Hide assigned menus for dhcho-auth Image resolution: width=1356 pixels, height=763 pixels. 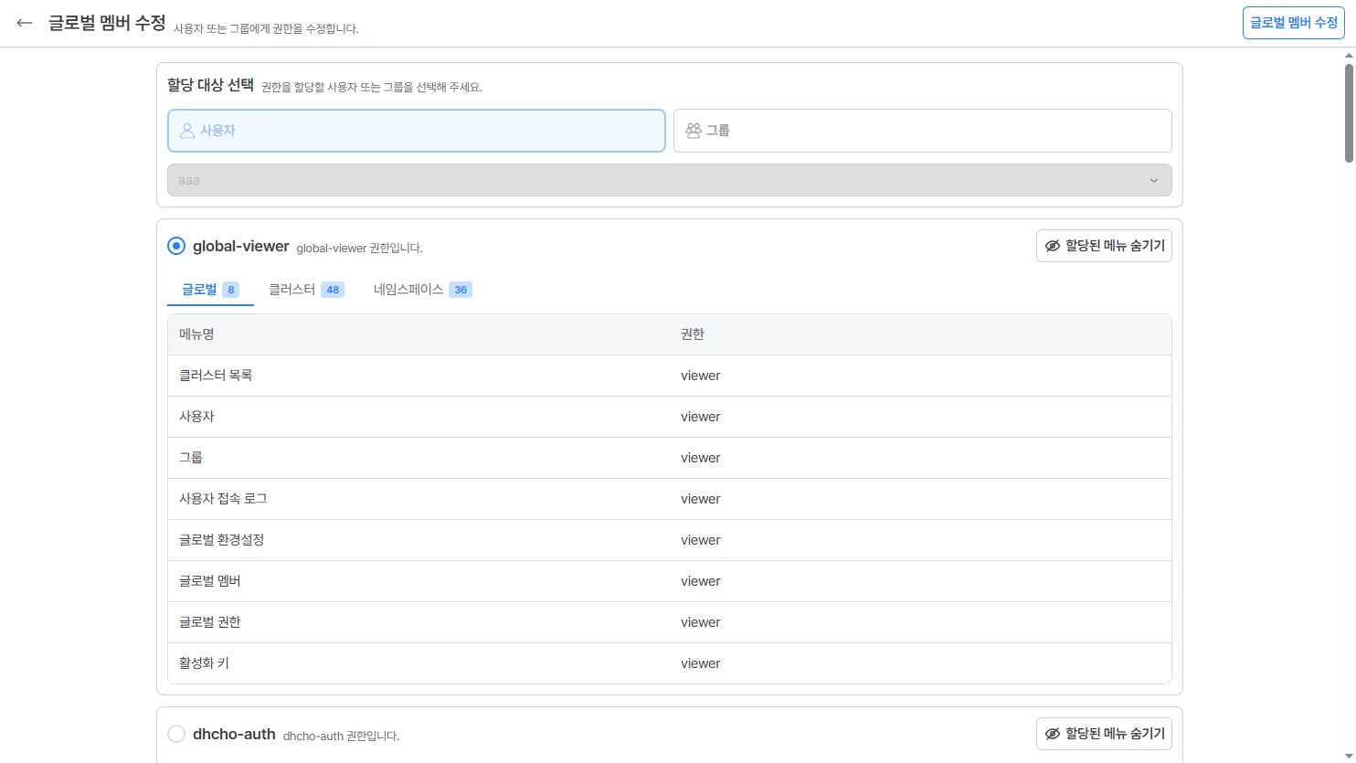[x=1104, y=734]
